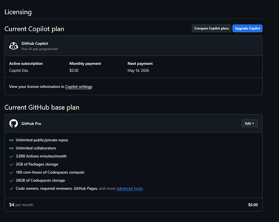Viewport: 279px width, 222px height.
Task: Click the 20GB of Codespaces storage text
Action: coord(40,181)
